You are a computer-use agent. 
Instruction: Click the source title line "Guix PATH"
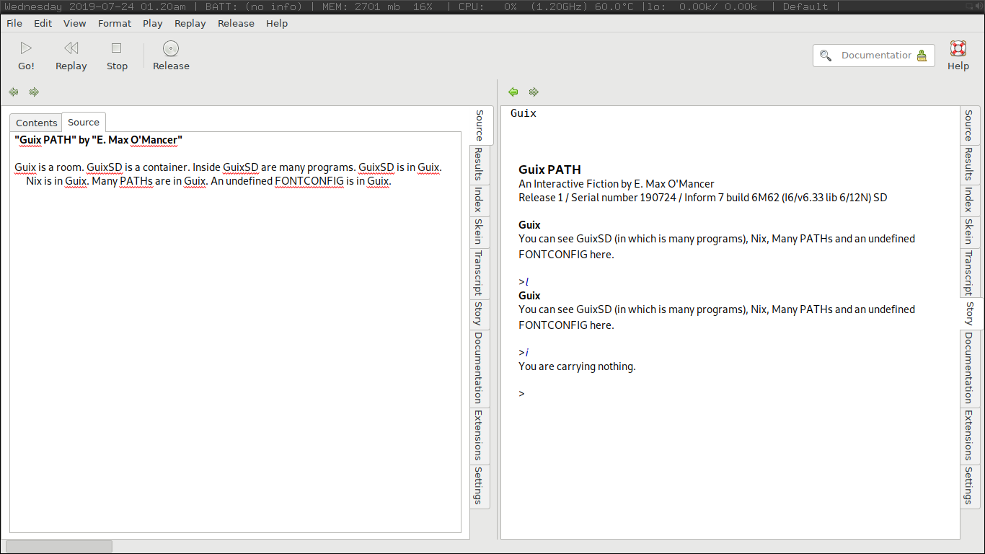click(98, 139)
